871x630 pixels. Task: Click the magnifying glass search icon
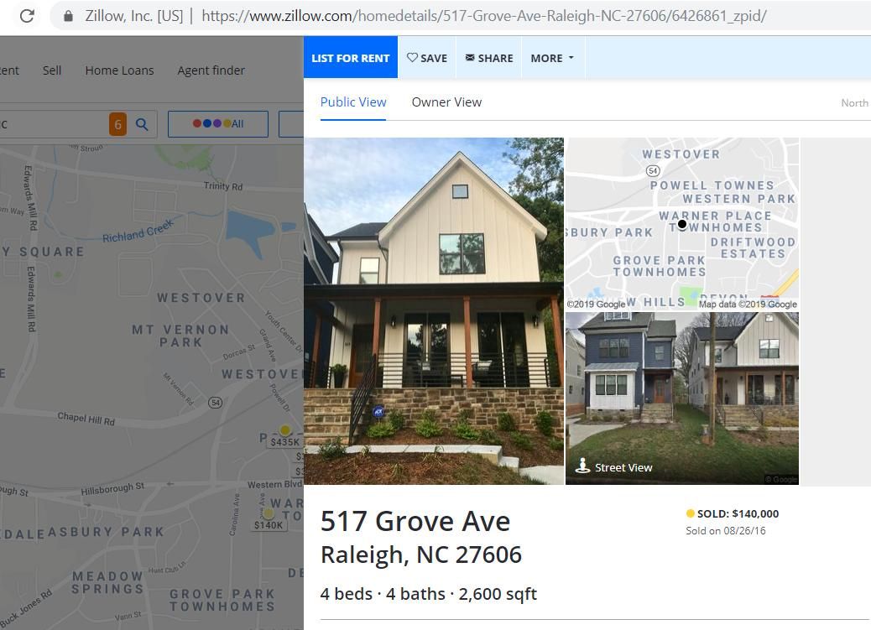pyautogui.click(x=142, y=124)
